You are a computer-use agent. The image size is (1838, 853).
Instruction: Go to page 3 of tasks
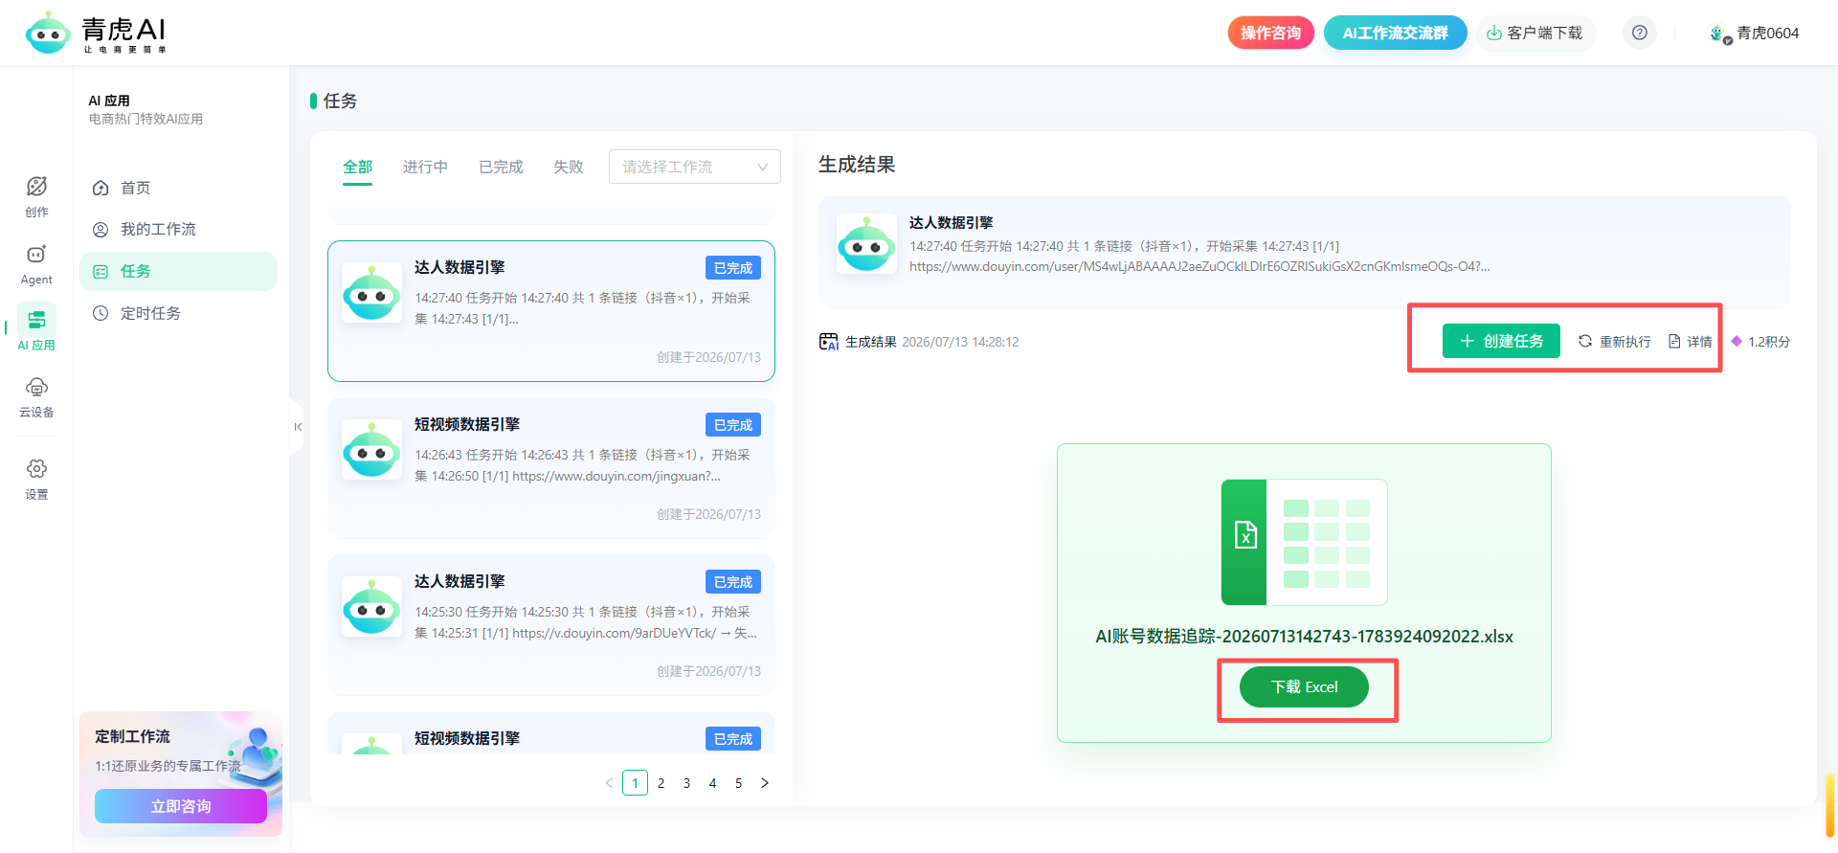tap(686, 783)
